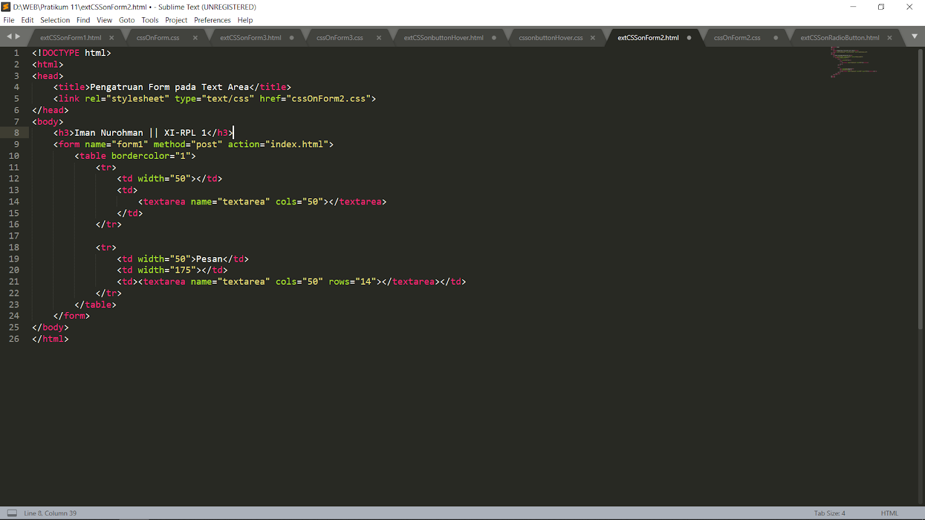Click the Line 8, Column 39 status indicator
This screenshot has height=520, width=925.
tap(49, 512)
